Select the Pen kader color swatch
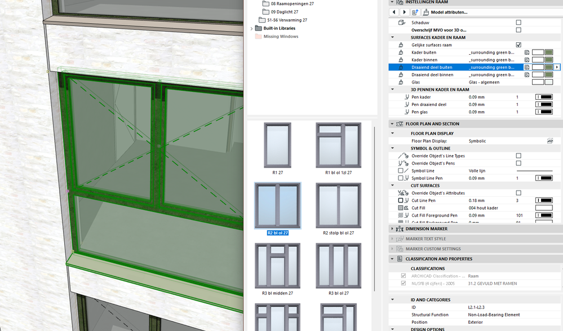 (x=544, y=97)
